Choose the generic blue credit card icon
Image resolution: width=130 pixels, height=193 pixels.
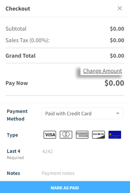(115, 135)
